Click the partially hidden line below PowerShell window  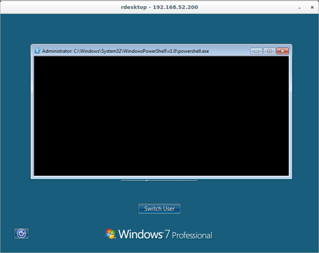tap(159, 181)
